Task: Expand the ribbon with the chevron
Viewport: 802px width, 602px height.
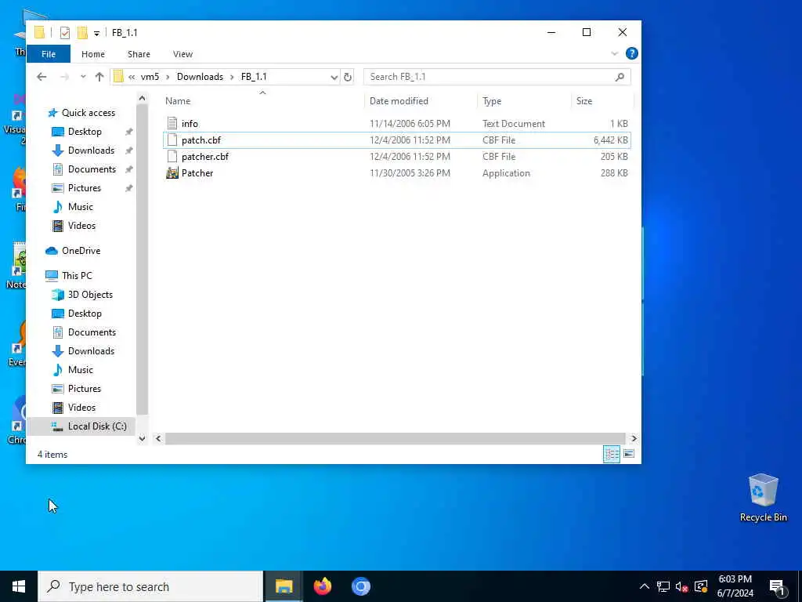Action: point(614,53)
